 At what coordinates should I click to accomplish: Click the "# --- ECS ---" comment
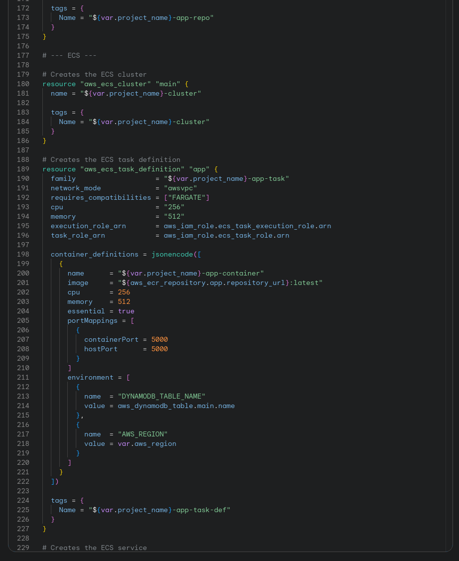(x=69, y=55)
